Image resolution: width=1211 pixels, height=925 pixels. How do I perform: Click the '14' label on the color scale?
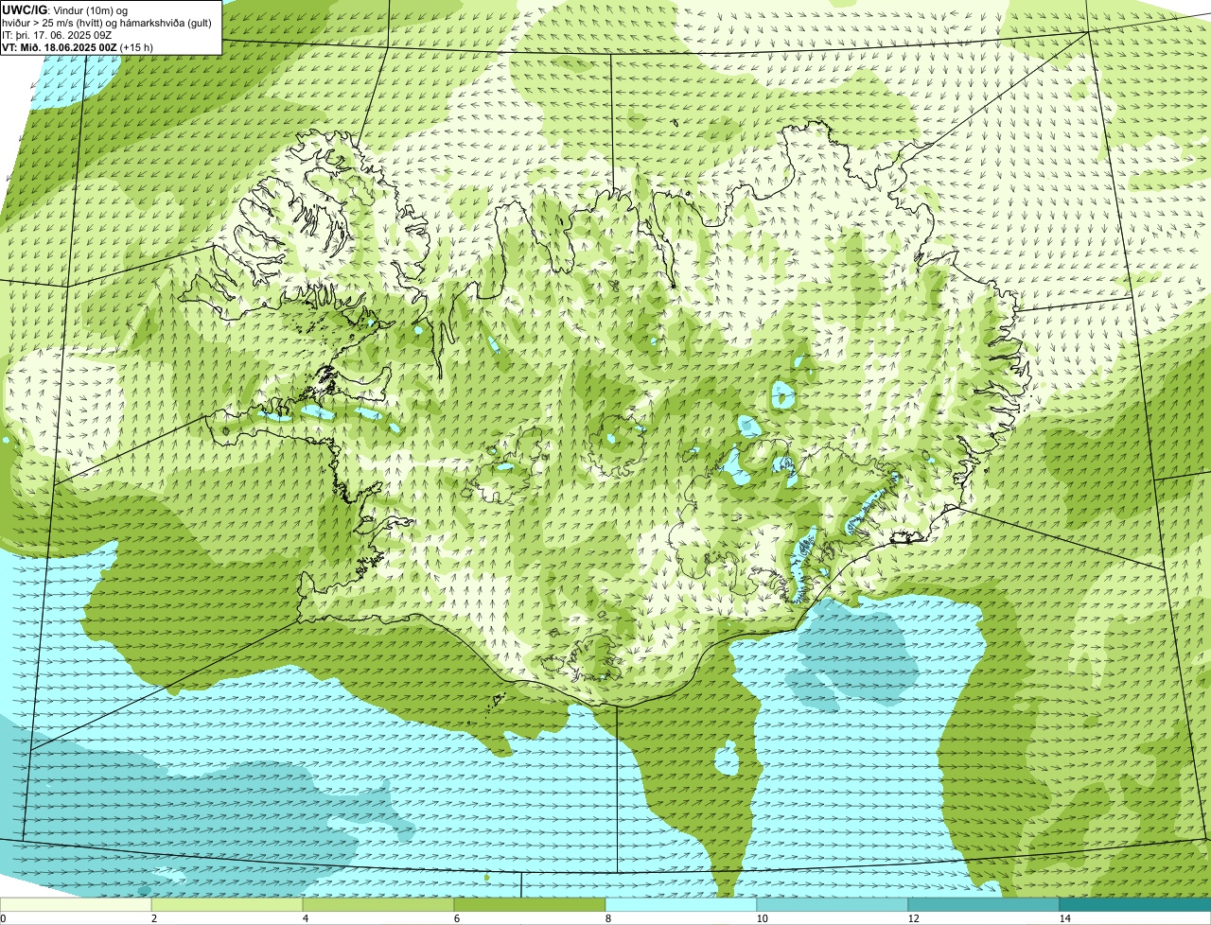(1064, 918)
